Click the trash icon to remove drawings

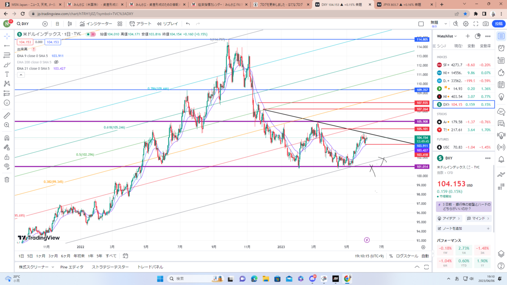click(7, 179)
